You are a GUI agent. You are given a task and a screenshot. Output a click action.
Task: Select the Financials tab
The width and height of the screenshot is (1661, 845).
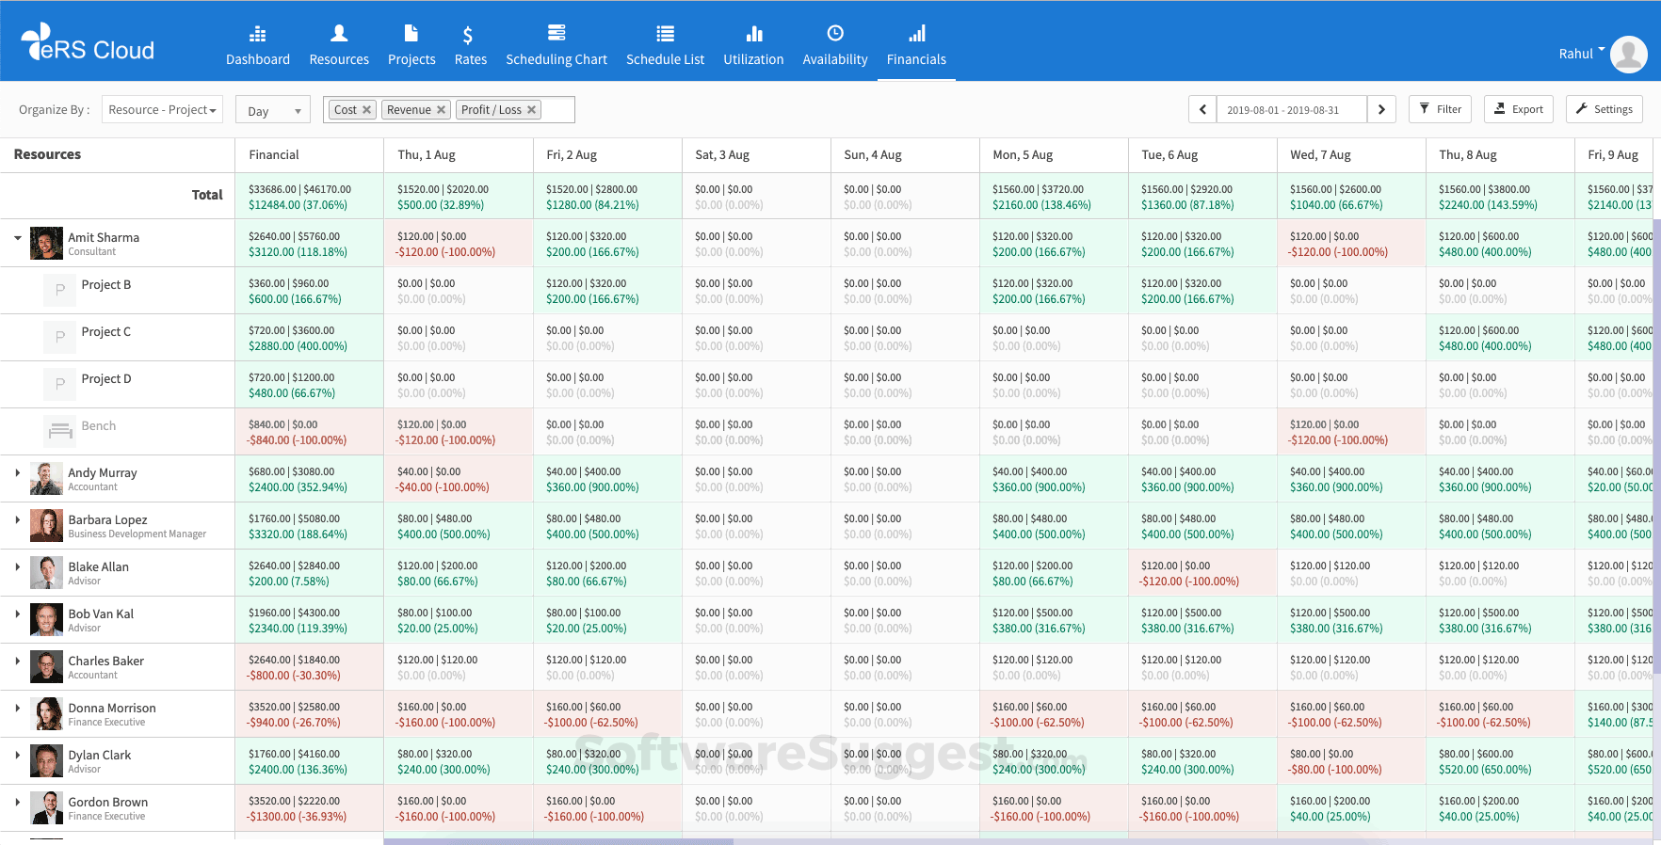click(916, 45)
